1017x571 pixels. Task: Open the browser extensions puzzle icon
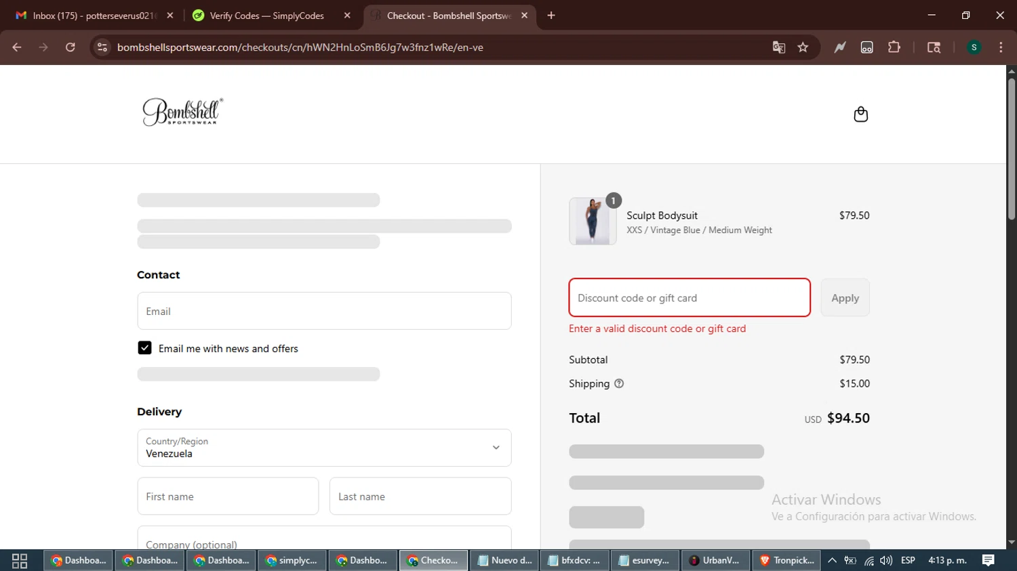click(x=894, y=47)
